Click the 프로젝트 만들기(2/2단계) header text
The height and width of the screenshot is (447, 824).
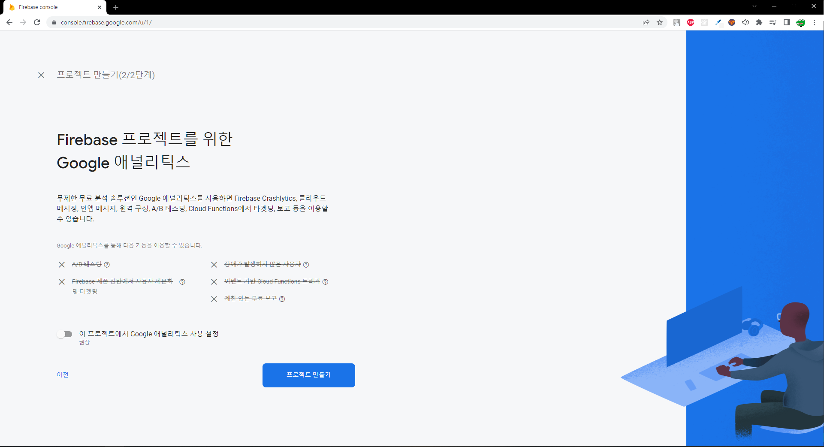[106, 75]
